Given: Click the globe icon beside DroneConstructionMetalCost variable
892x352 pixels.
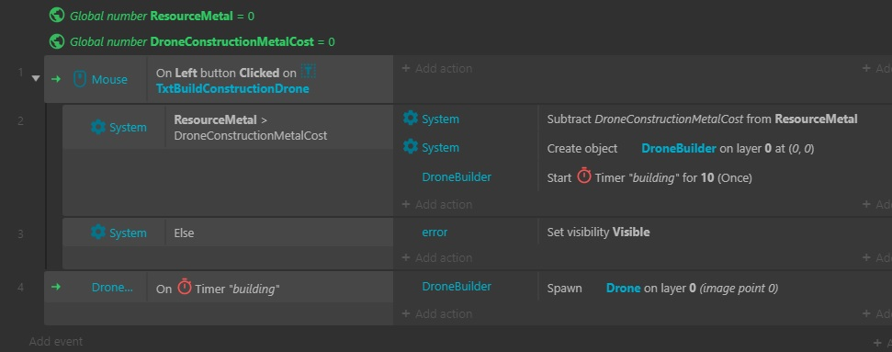Looking at the screenshot, I should pyautogui.click(x=57, y=41).
